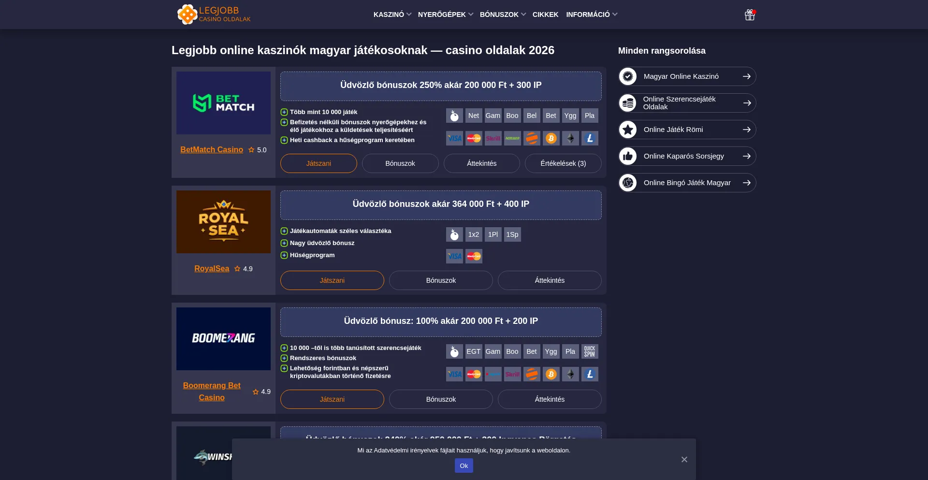Click the Visa icon in Boomerang row

point(454,374)
